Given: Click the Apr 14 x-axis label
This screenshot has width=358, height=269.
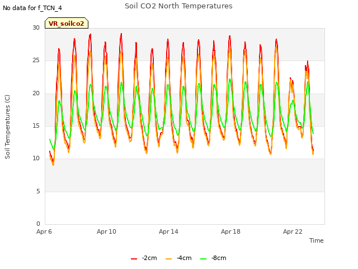Looking at the screenshot, I should [168, 231].
